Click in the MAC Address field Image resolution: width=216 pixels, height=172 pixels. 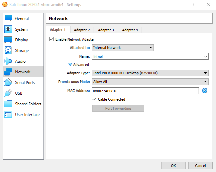point(145,91)
